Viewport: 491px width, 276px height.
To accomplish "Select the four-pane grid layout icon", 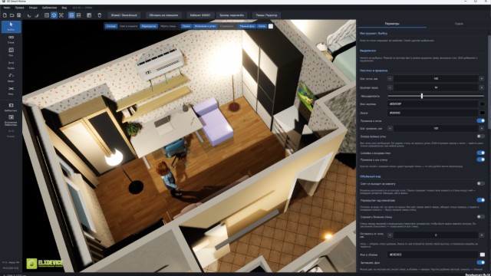I will pos(71,15).
